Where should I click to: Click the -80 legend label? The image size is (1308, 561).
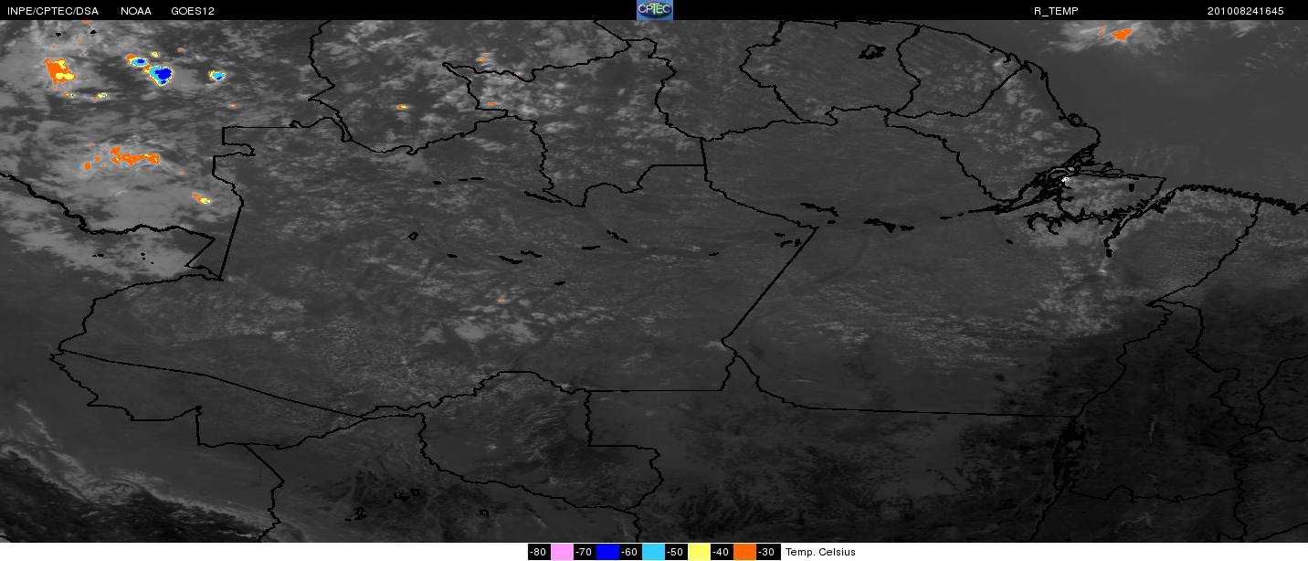pos(539,552)
